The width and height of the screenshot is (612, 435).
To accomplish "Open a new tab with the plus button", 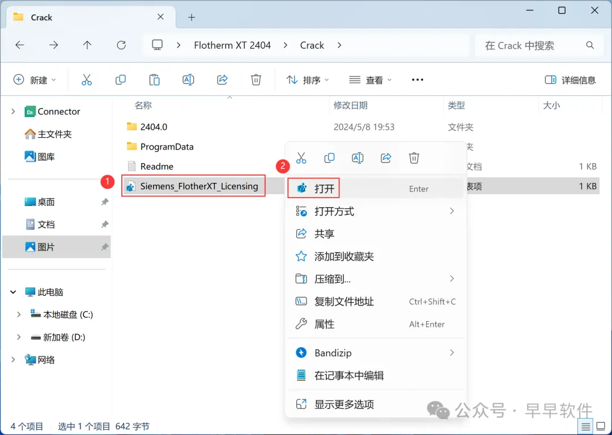I will [x=192, y=17].
